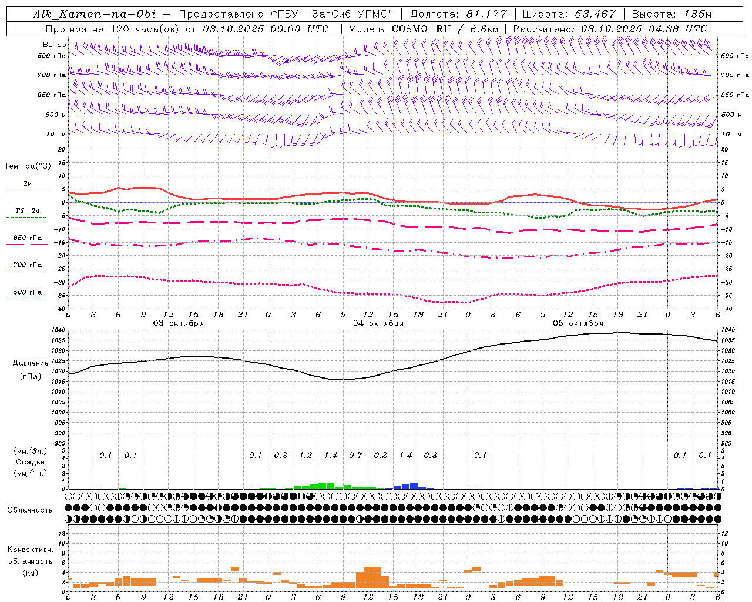Screen dimensions: 752x602
Task: Click the Прогноз на 120 часа(ов) text
Action: tap(113, 29)
